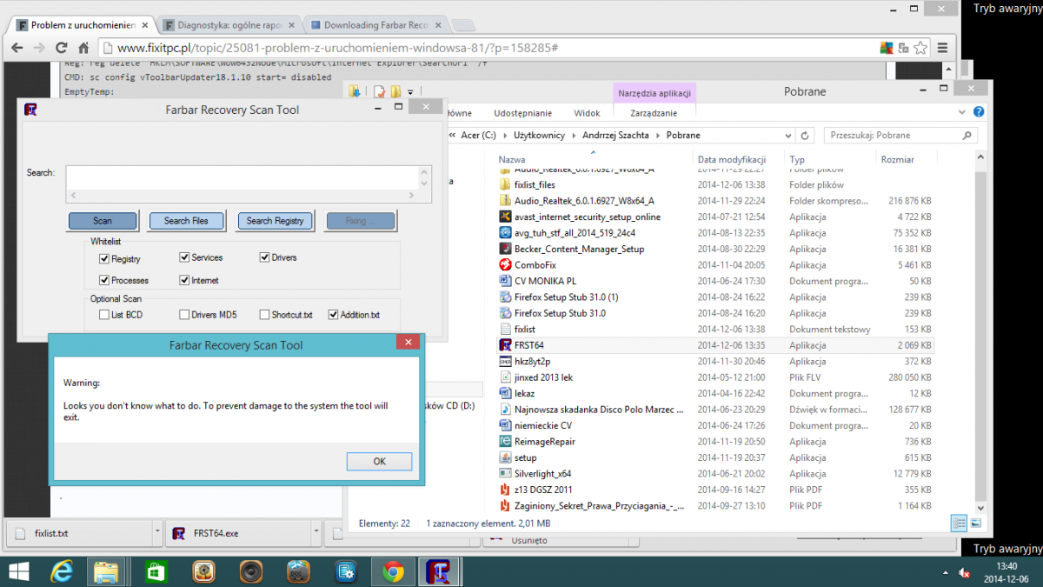Image resolution: width=1043 pixels, height=587 pixels.
Task: Click the search magnifier in Explorer
Action: [x=967, y=136]
